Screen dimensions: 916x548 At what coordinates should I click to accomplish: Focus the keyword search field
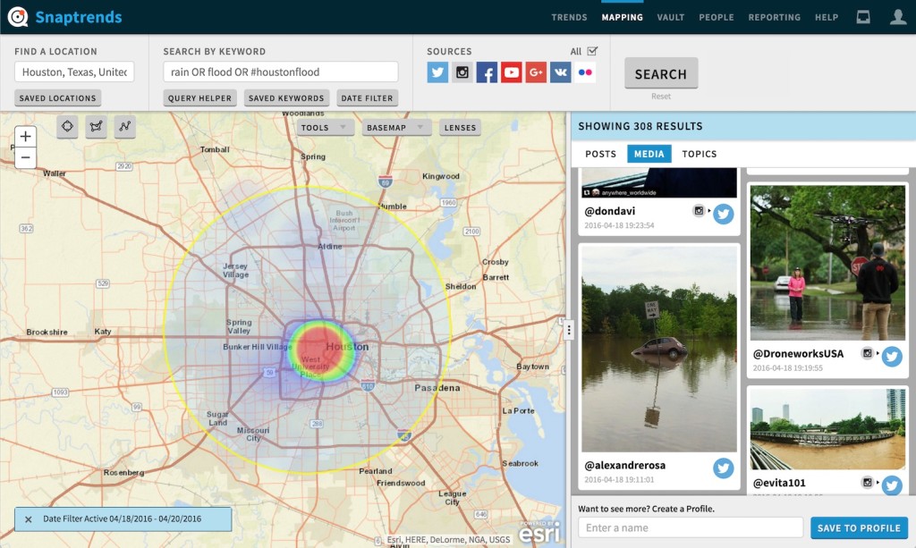pos(280,72)
